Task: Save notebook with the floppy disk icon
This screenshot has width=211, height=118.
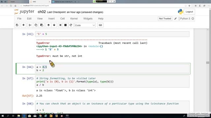Action: click(17, 25)
